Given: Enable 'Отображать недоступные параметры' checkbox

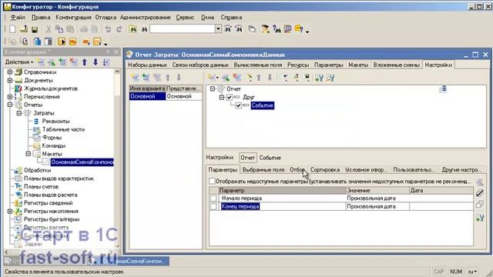Looking at the screenshot, I should click(213, 182).
